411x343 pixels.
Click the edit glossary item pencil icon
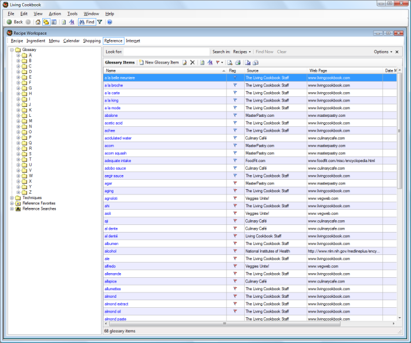184,62
